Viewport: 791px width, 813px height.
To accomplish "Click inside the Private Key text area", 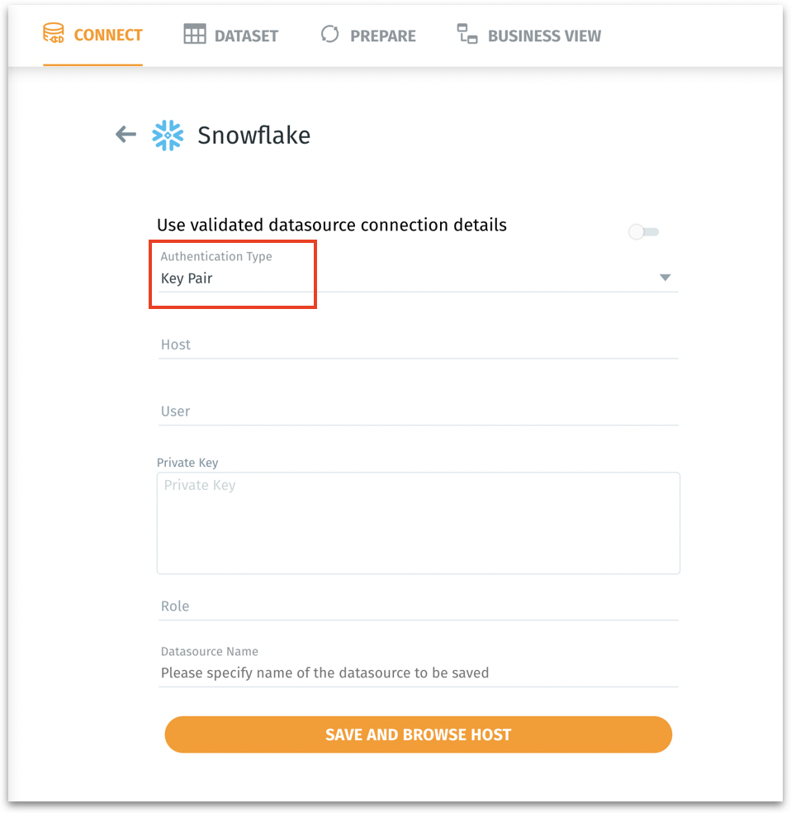I will pos(419,523).
